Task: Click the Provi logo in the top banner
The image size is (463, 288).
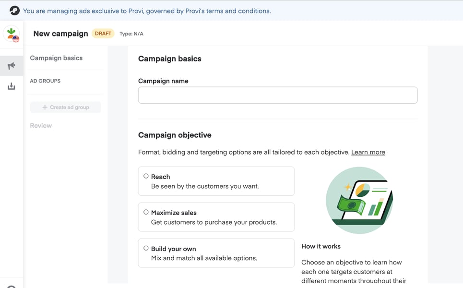Action: (x=14, y=10)
